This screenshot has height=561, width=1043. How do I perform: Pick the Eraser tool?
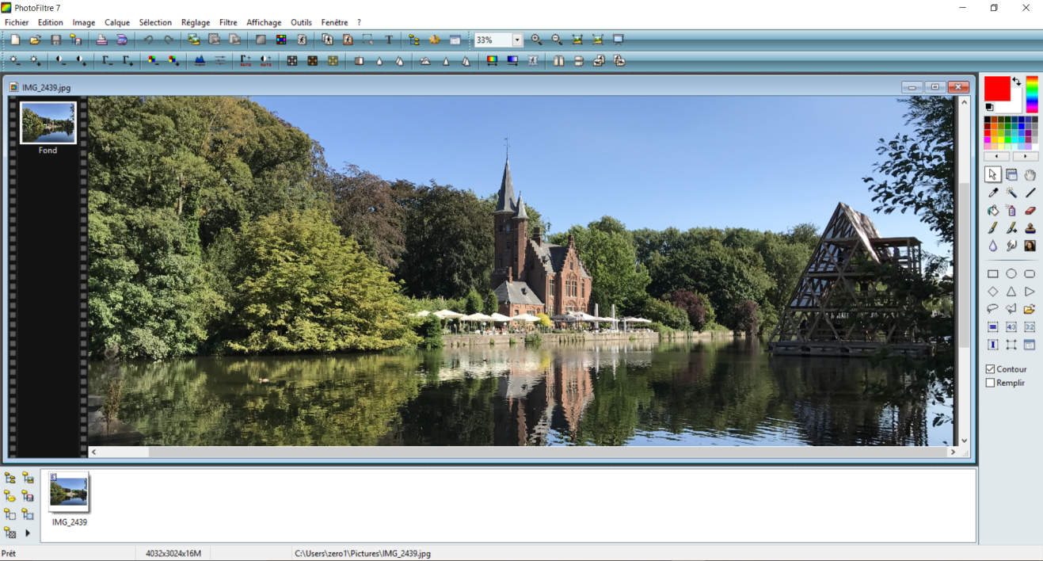1030,211
